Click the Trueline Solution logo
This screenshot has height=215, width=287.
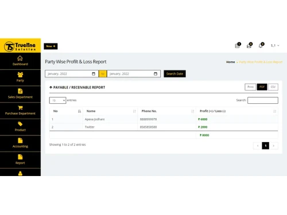pos(20,46)
